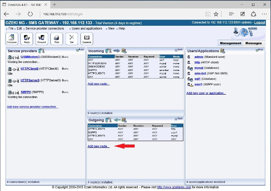
Task: Open the sql1 user link
Action: coord(197,79)
